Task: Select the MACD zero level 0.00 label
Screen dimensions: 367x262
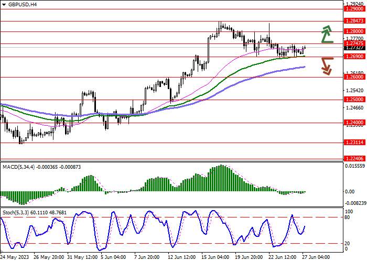Action: (350, 192)
